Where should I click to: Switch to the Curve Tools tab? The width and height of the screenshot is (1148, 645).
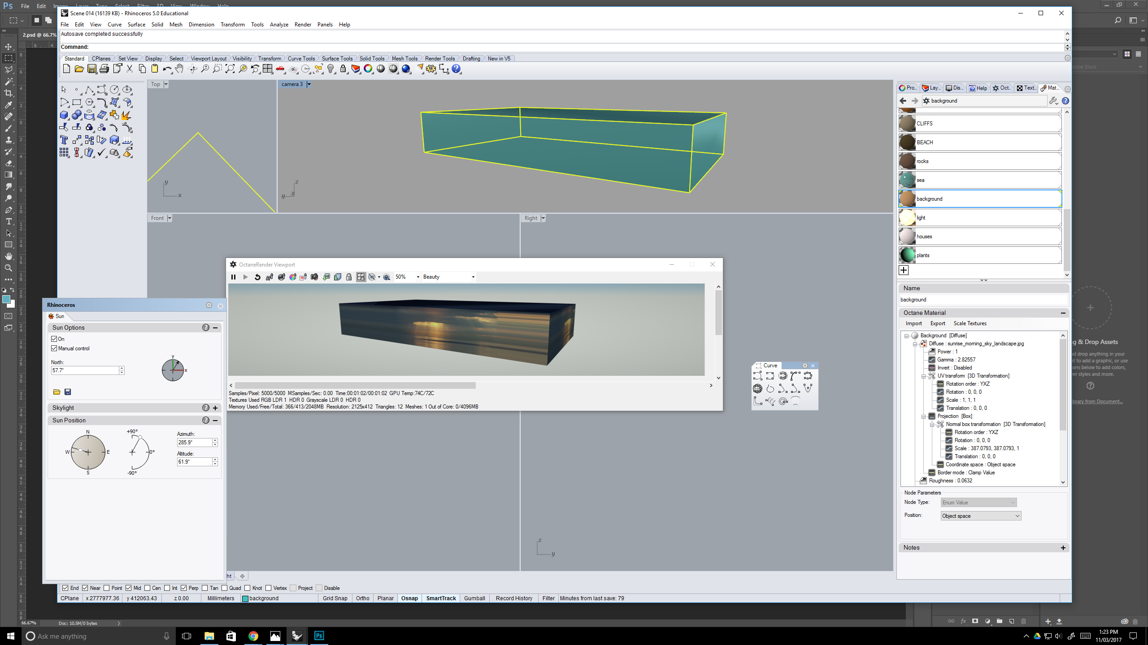pyautogui.click(x=301, y=59)
